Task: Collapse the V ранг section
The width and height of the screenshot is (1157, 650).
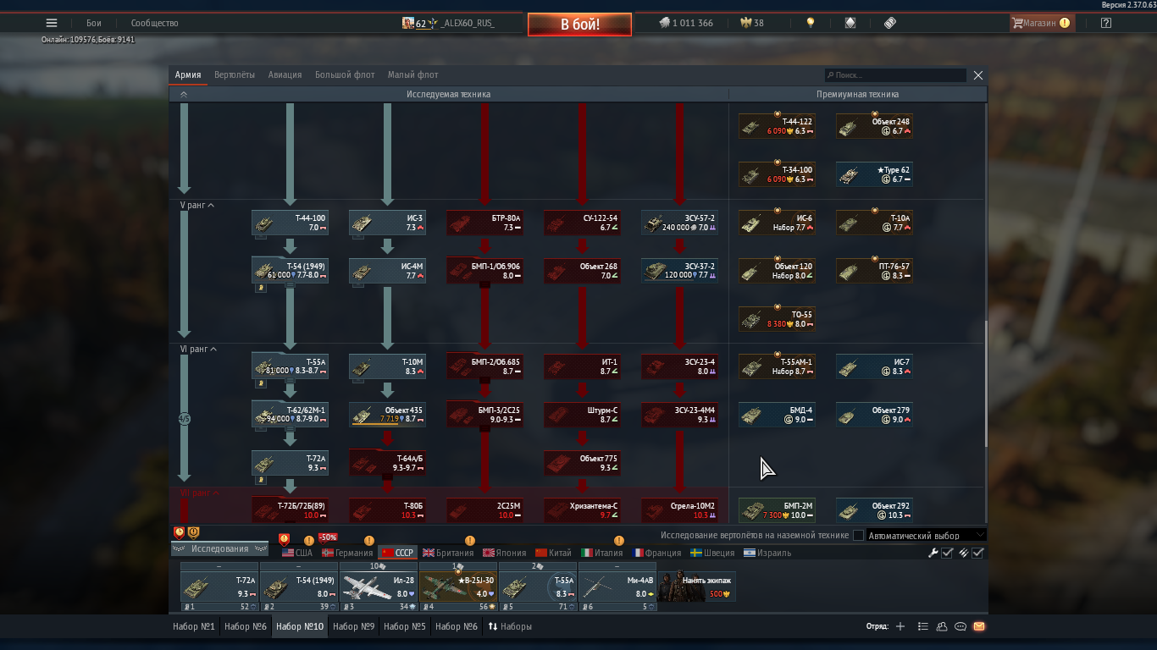Action: point(197,206)
